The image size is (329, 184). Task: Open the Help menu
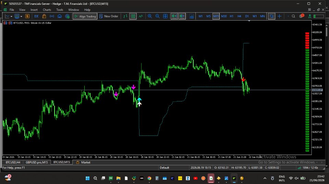click(87, 10)
